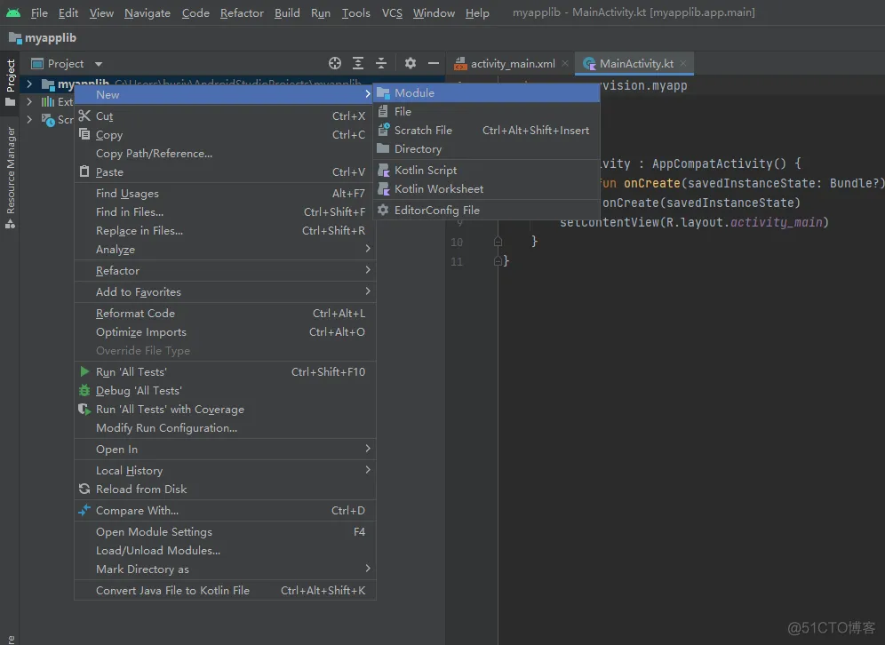Click the green Run play icon
This screenshot has height=645, width=885.
coord(84,371)
